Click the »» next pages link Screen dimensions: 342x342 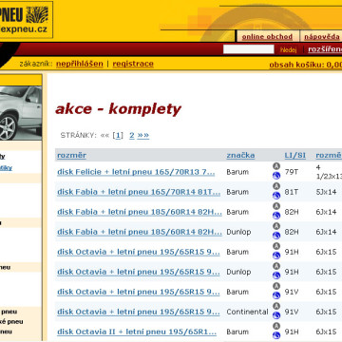pyautogui.click(x=143, y=136)
